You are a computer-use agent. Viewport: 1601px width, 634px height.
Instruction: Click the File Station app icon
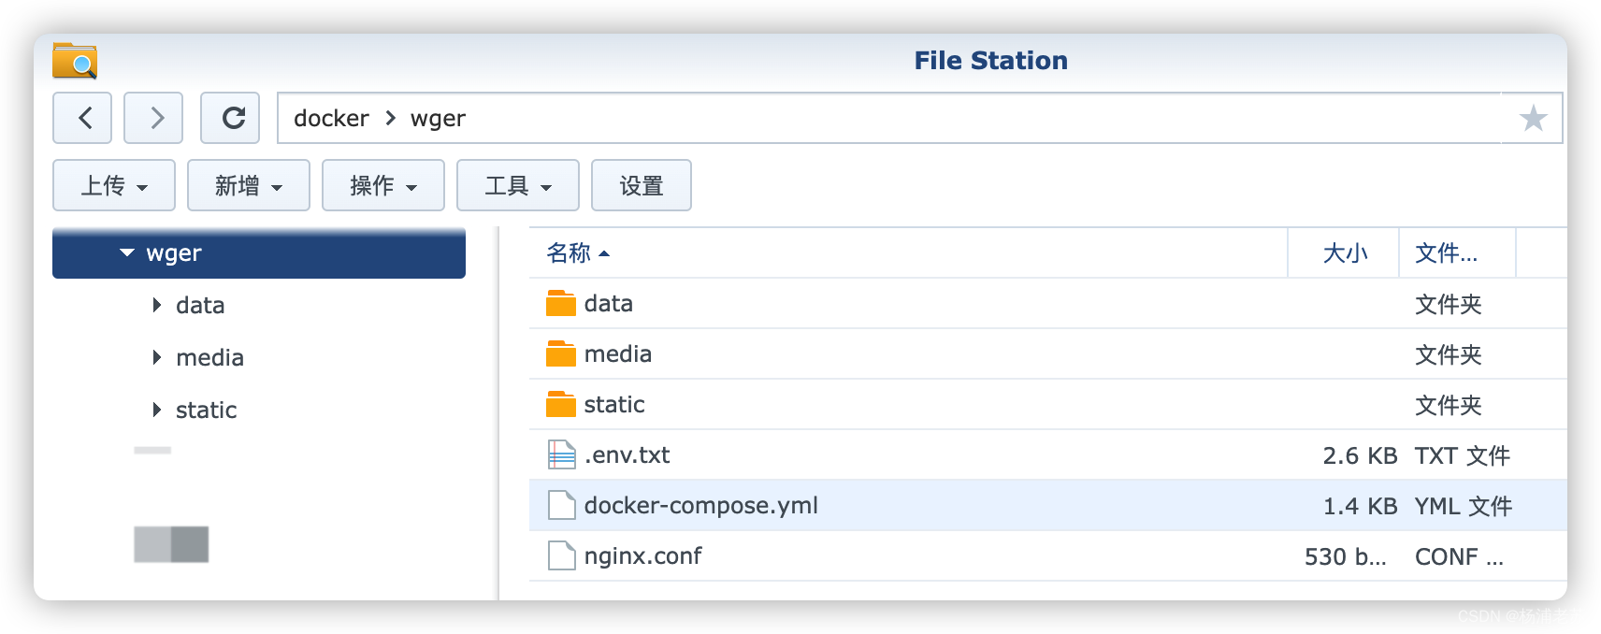pyautogui.click(x=75, y=61)
